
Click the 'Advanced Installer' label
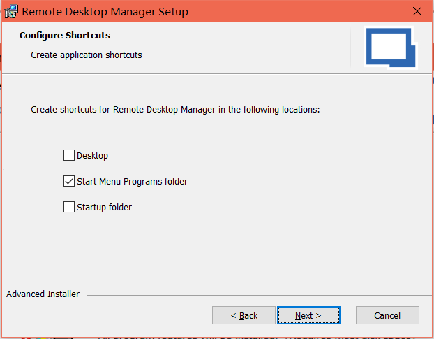click(x=43, y=294)
